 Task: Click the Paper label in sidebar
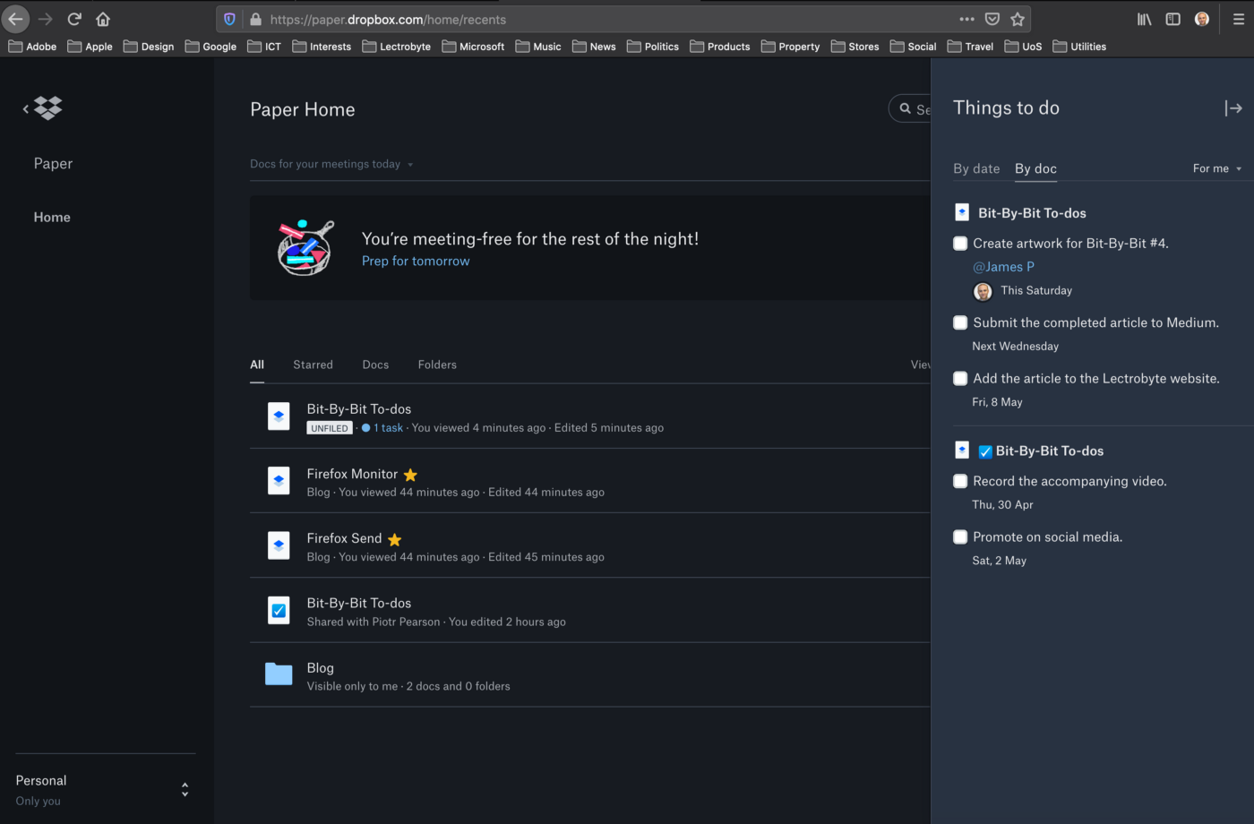coord(53,163)
